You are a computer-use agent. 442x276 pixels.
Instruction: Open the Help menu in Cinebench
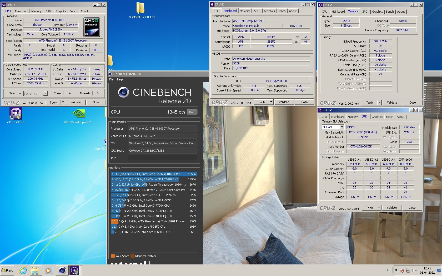point(120,79)
